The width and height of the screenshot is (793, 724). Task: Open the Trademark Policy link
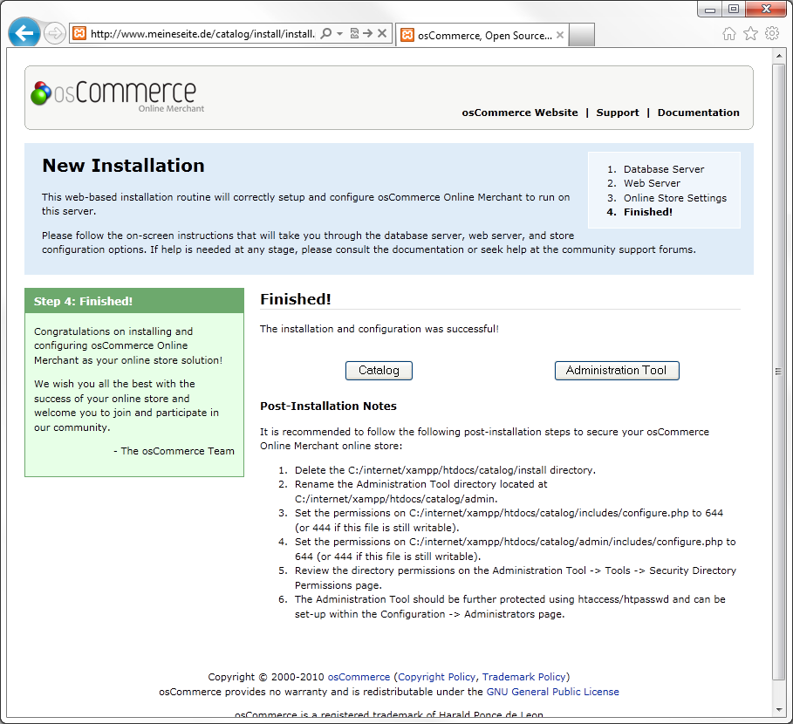tap(524, 677)
